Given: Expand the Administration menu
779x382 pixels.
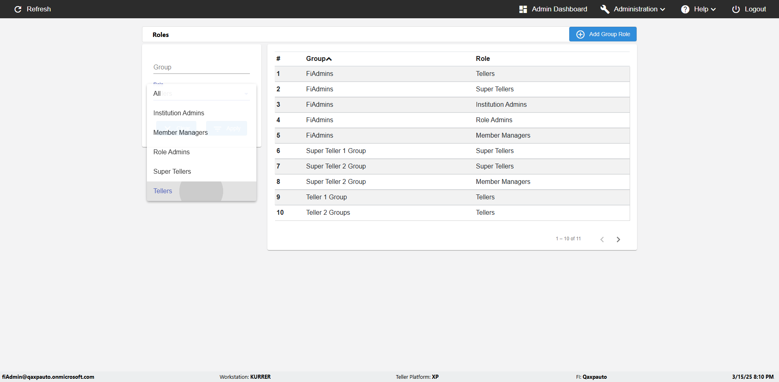Looking at the screenshot, I should [x=633, y=9].
